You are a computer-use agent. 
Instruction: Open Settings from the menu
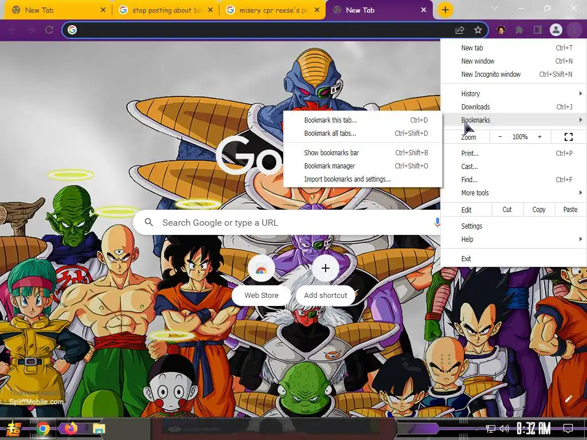tap(514, 226)
